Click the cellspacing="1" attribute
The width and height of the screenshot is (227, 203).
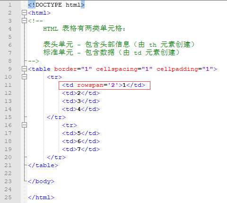[x=124, y=69]
